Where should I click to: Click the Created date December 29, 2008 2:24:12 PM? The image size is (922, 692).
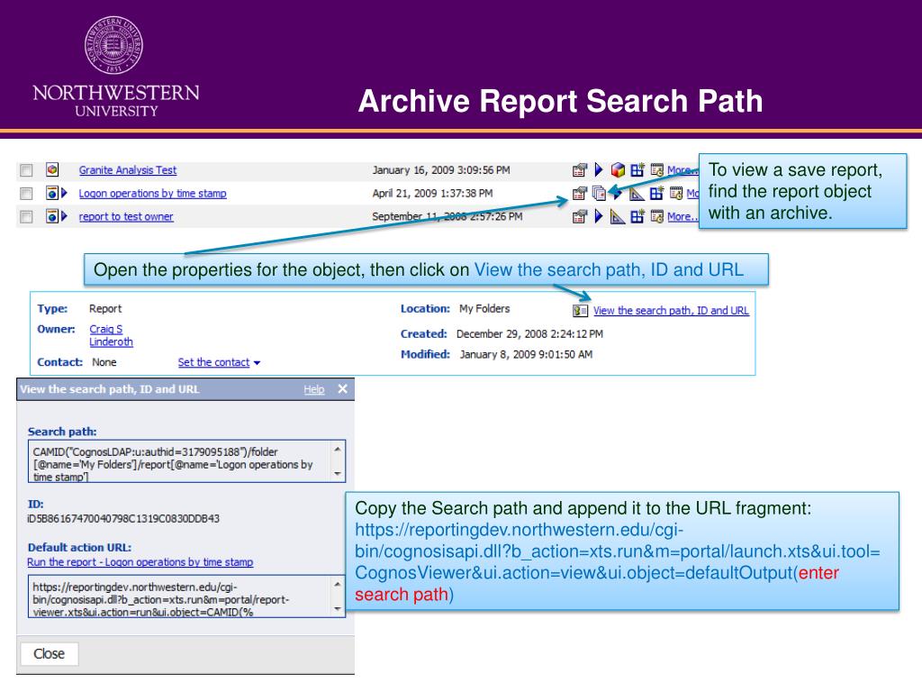(x=529, y=334)
